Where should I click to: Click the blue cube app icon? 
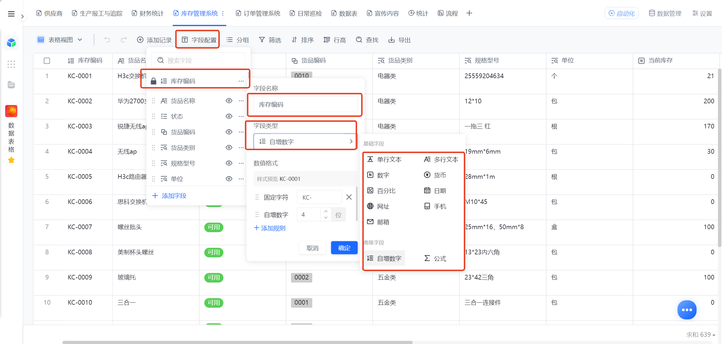(11, 43)
